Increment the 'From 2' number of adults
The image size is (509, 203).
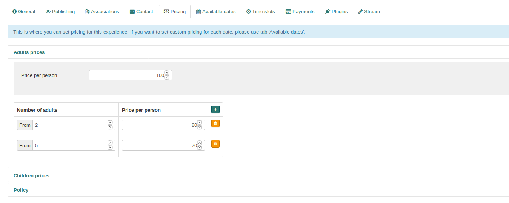point(110,123)
